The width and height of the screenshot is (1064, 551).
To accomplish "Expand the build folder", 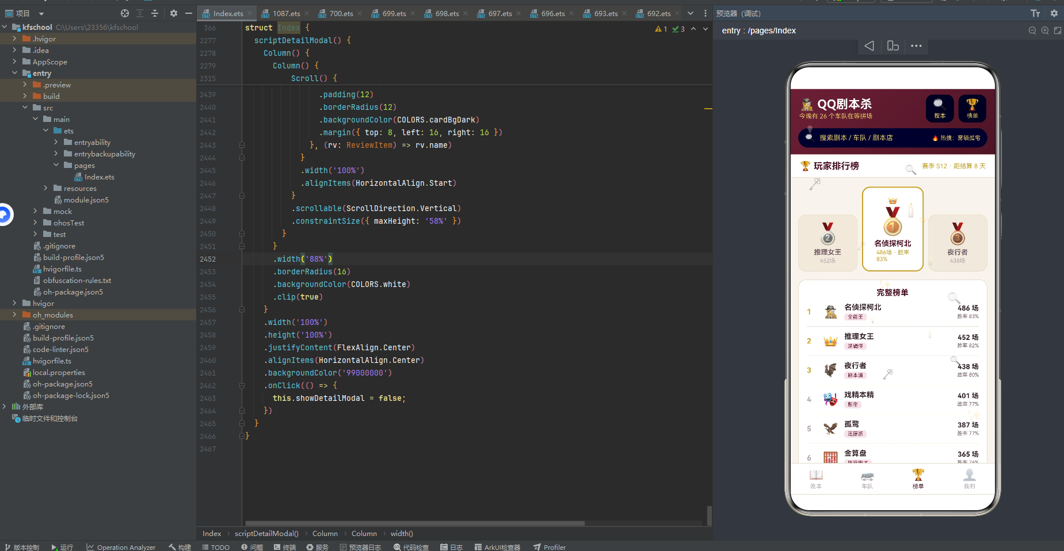I will pos(25,96).
